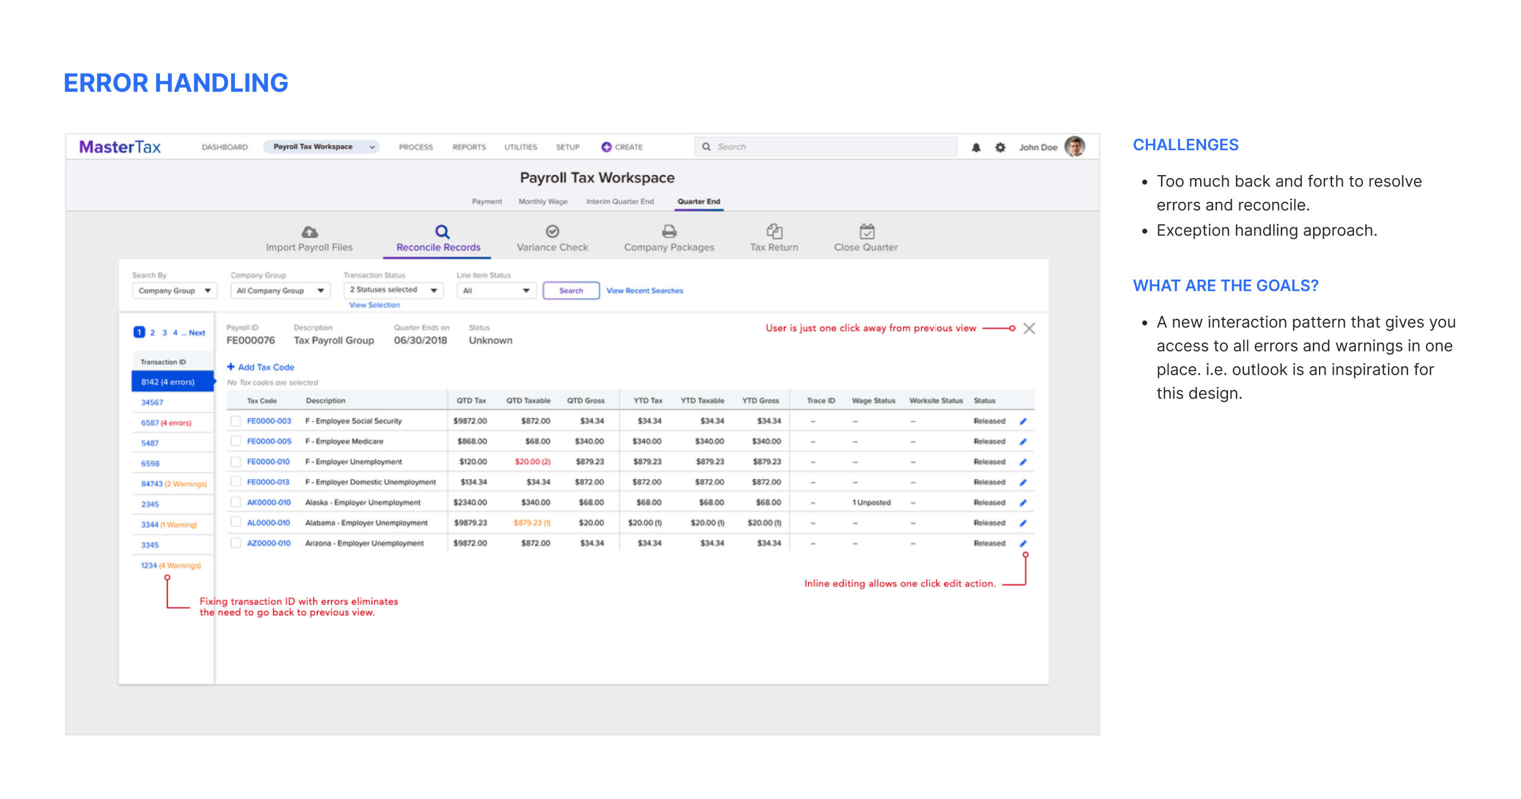
Task: Switch to the Monthly Wage tab
Action: pyautogui.click(x=542, y=202)
